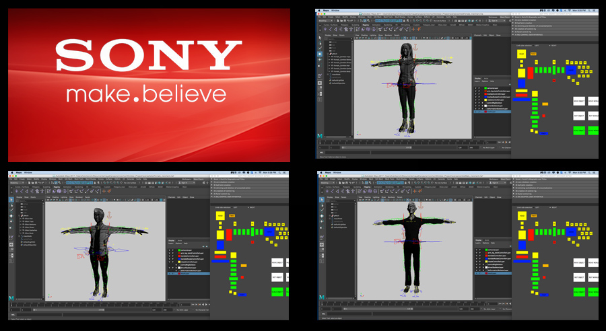
Task: Open Modeling menu set dropdown in zombieFemale window
Action: tap(326, 20)
